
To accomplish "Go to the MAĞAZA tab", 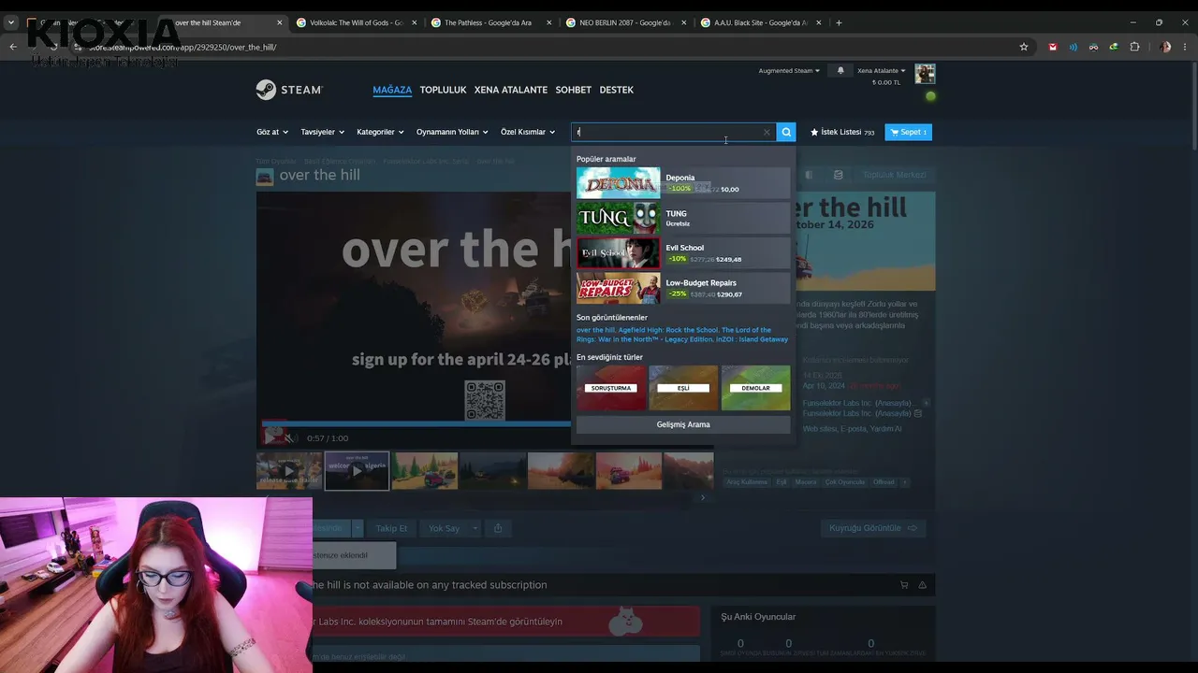I will click(392, 90).
